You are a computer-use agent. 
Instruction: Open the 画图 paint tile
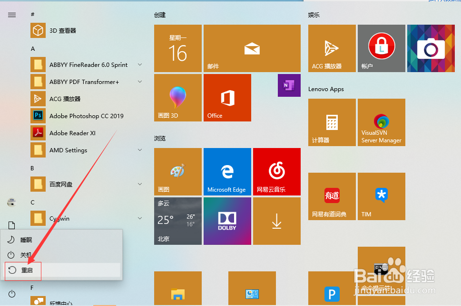point(178,171)
